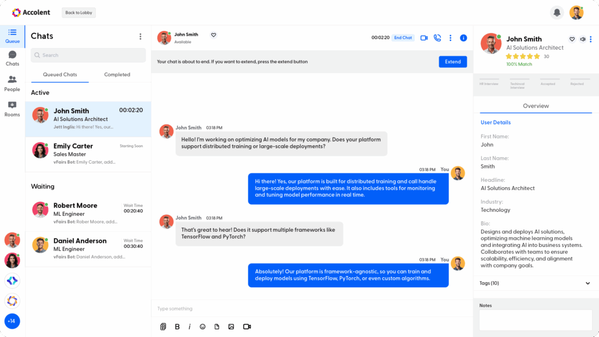Open the phone call icon in the chat header
Image resolution: width=599 pixels, height=337 pixels.
click(437, 37)
